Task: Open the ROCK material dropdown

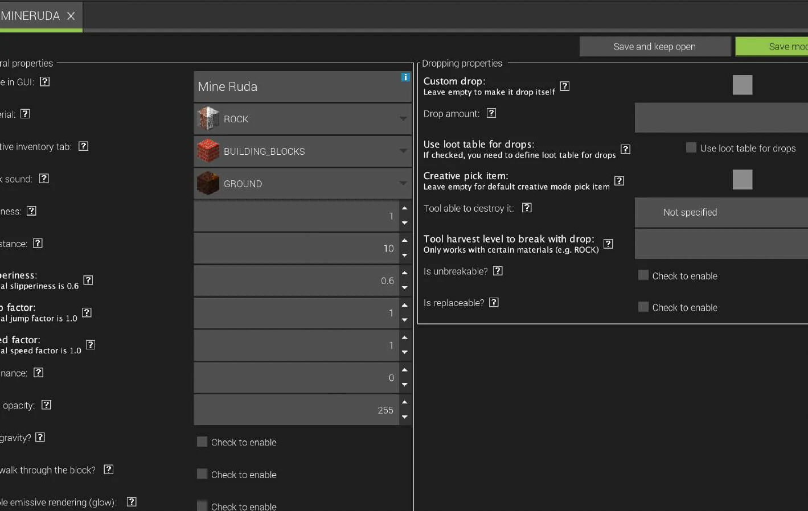Action: [302, 119]
